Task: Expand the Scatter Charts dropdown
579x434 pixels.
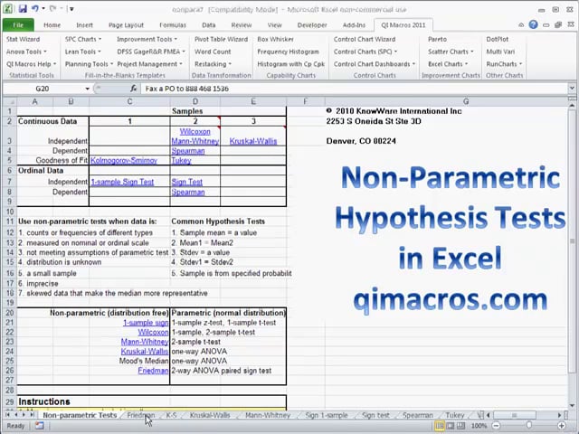Action: (472, 52)
